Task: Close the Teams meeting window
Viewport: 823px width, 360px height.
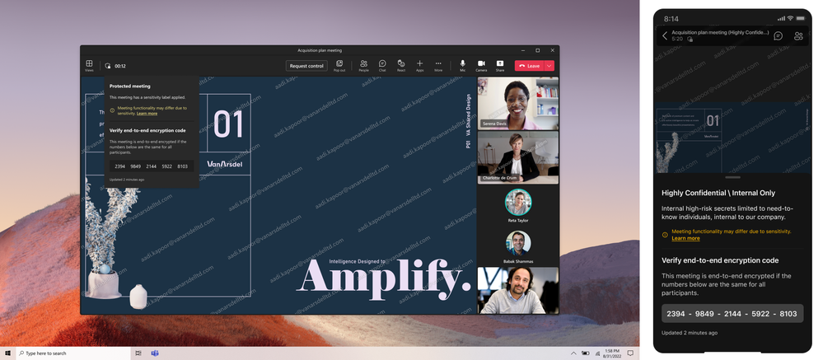Action: click(x=552, y=50)
